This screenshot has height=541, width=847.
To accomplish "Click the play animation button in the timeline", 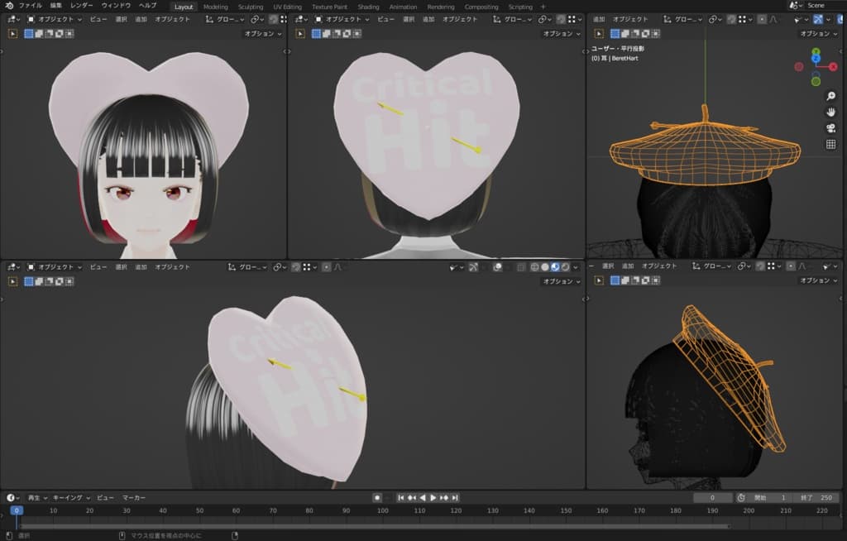I will [433, 498].
